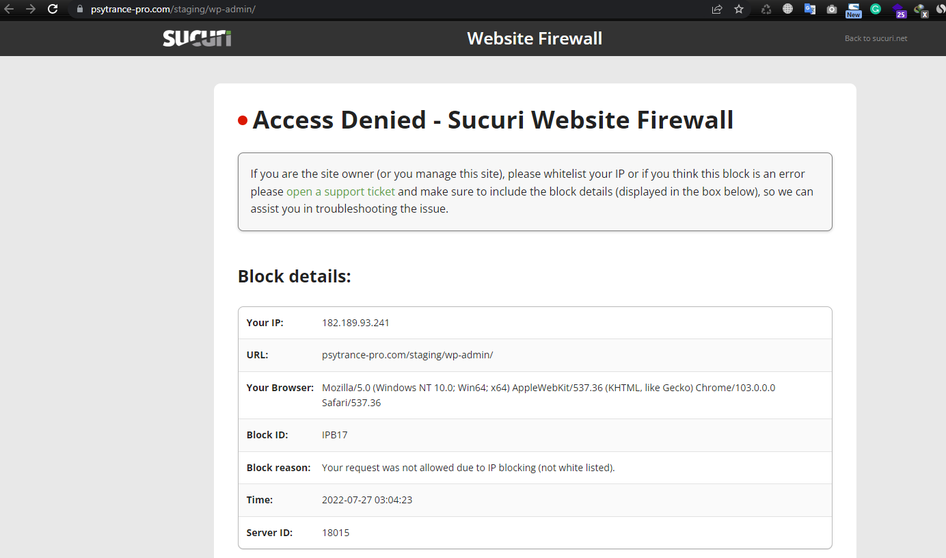This screenshot has width=946, height=558.
Task: Click the time value 2022-07-27 03:04:23
Action: [367, 500]
